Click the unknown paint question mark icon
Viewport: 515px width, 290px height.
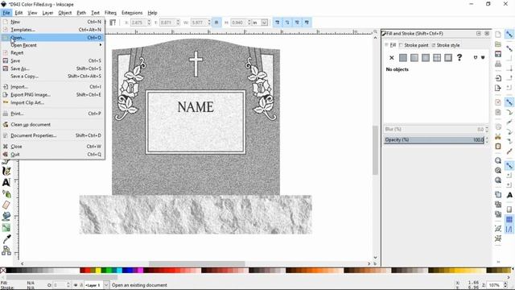coord(459,57)
